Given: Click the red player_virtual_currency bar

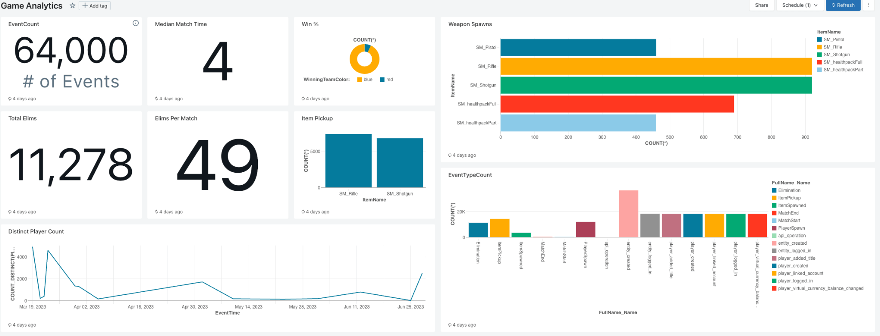Looking at the screenshot, I should click(757, 225).
